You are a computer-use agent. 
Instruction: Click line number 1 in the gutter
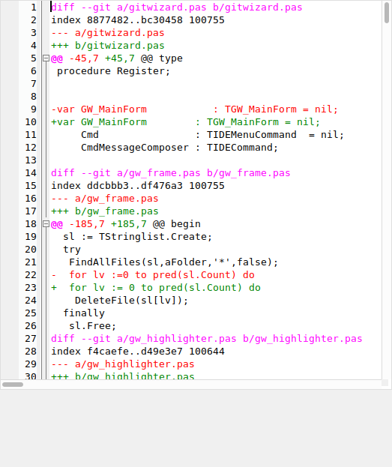coord(34,7)
